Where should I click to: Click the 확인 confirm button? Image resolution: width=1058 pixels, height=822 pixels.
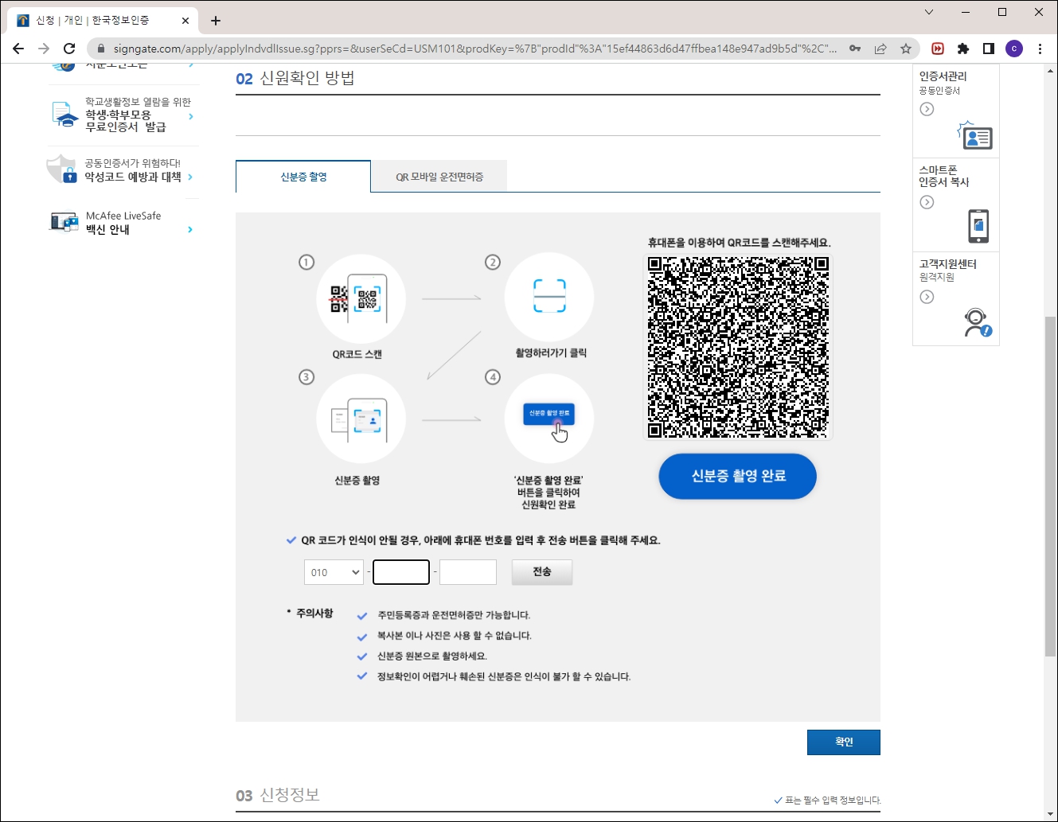click(843, 742)
